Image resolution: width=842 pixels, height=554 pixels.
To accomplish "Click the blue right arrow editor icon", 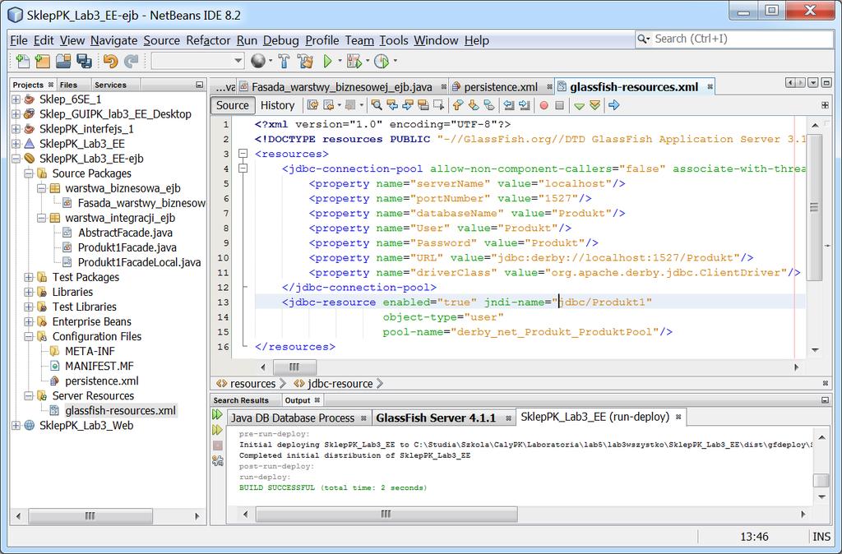I will [613, 105].
